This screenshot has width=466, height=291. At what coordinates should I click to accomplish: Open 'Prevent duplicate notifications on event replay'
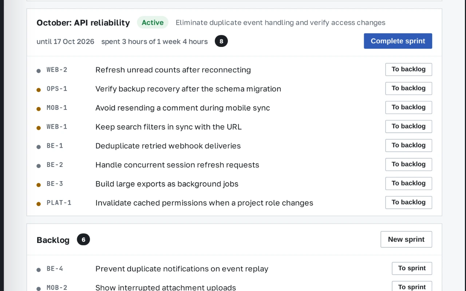point(182,268)
